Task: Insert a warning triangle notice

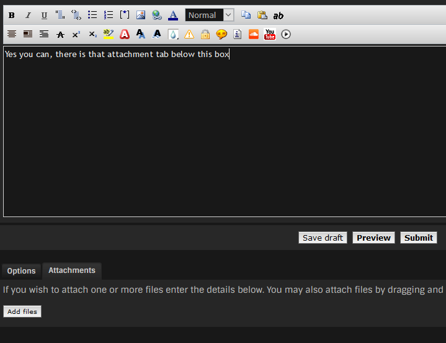Action: 189,34
